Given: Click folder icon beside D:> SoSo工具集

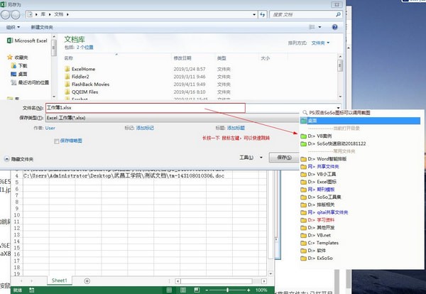Looking at the screenshot, I should coord(303,197).
